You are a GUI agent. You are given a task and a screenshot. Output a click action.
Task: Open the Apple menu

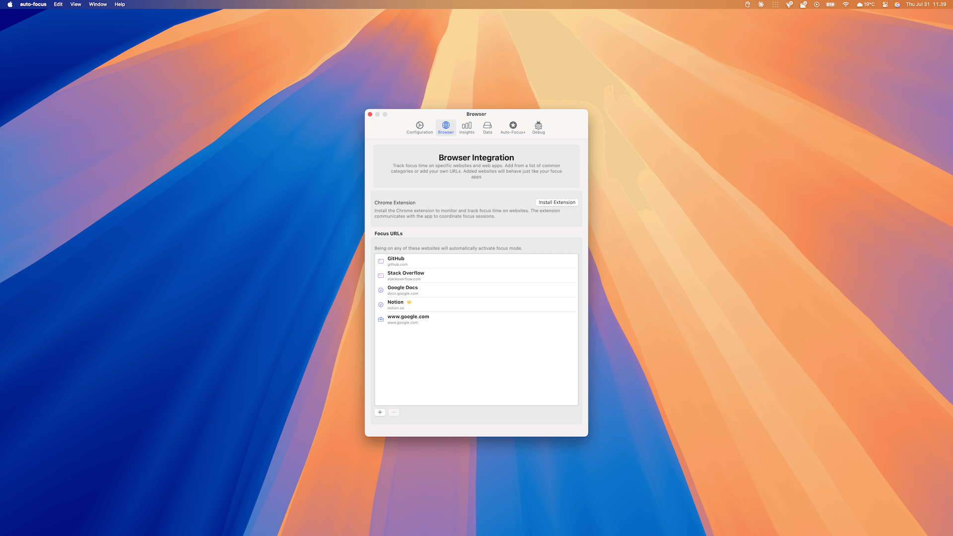tap(10, 4)
